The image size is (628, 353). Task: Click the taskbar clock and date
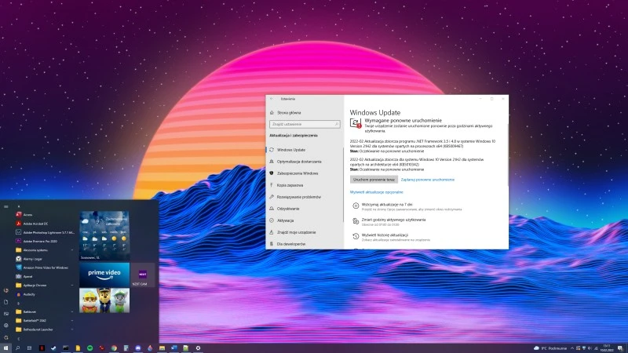coord(607,348)
